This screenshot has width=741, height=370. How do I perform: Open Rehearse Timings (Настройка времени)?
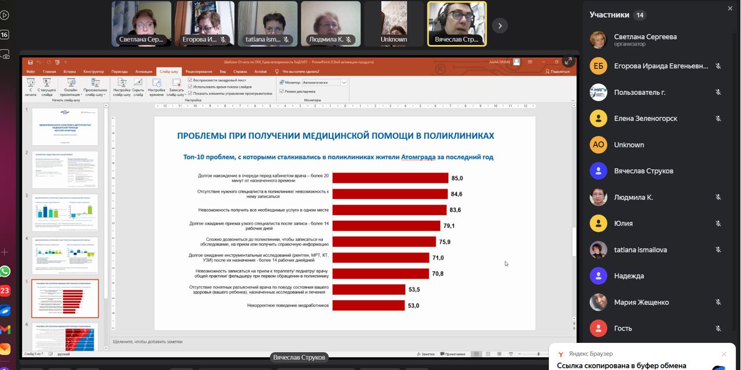[x=156, y=84]
